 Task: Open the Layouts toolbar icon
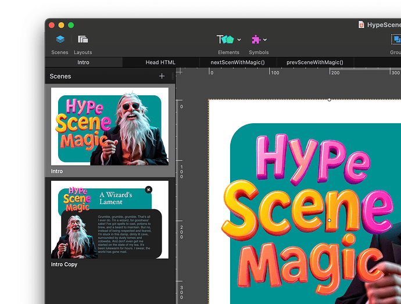coord(83,40)
